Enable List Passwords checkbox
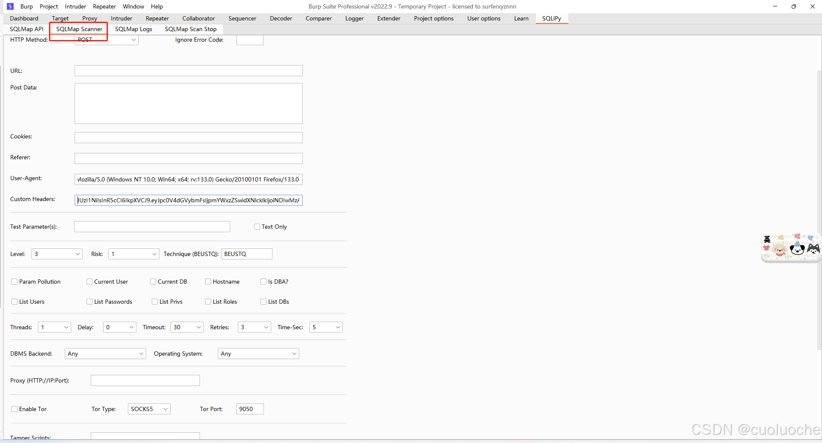The height and width of the screenshot is (443, 822). [x=90, y=302]
